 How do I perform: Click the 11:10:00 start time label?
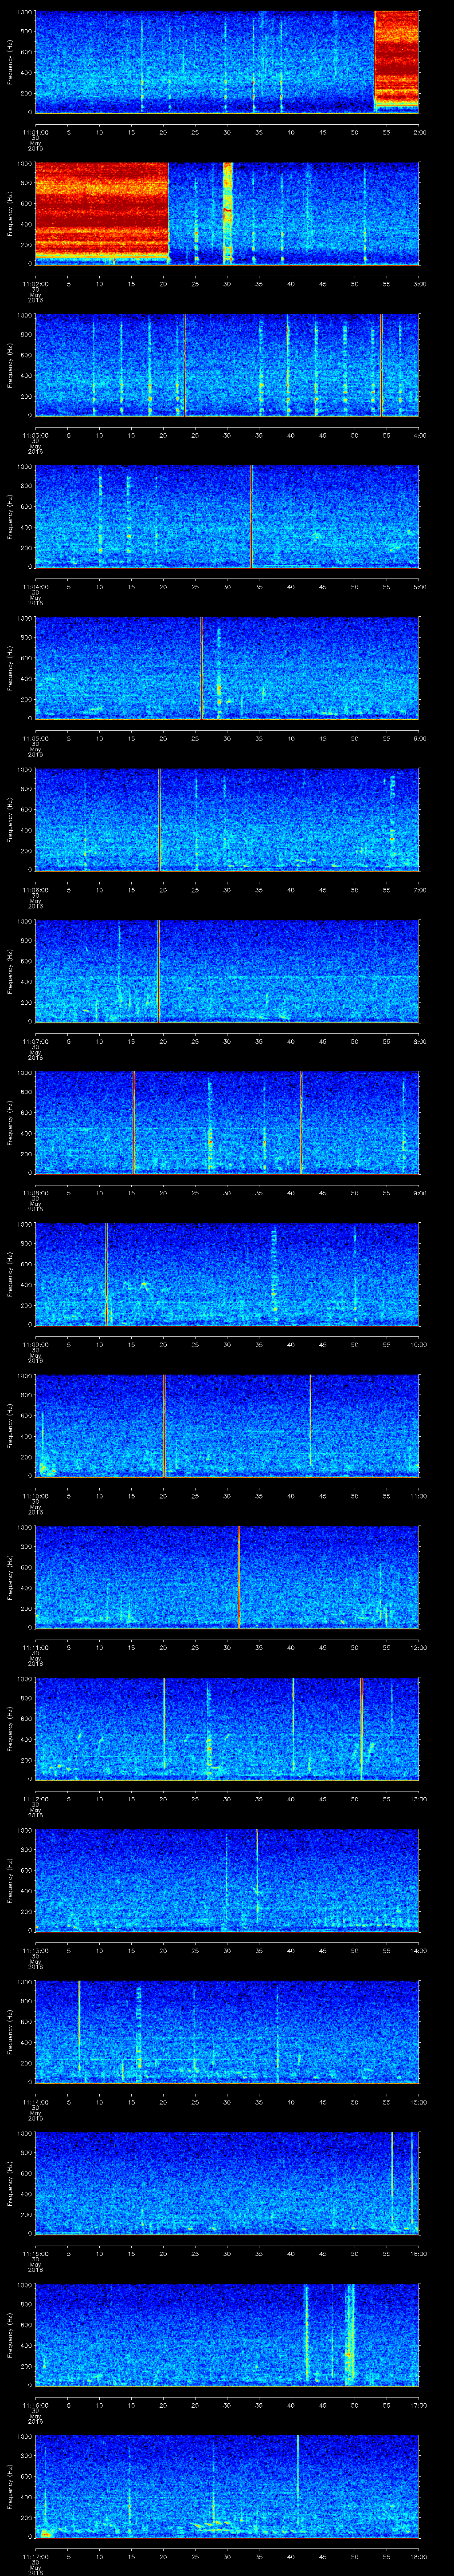(x=35, y=1496)
